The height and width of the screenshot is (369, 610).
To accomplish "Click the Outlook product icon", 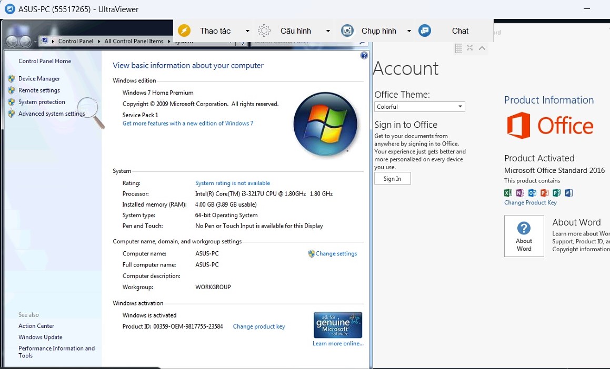I will (x=532, y=193).
